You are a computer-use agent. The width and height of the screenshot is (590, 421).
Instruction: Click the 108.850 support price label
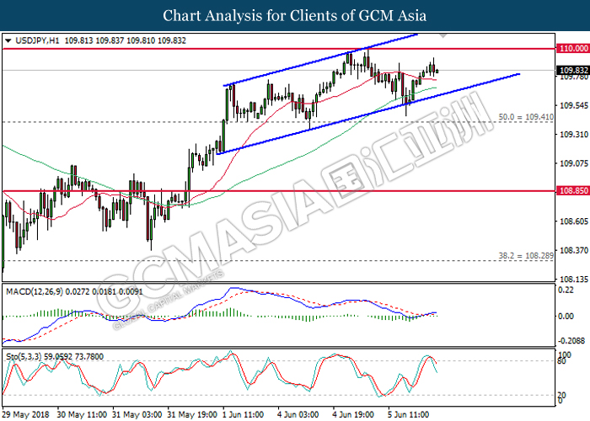(x=573, y=190)
